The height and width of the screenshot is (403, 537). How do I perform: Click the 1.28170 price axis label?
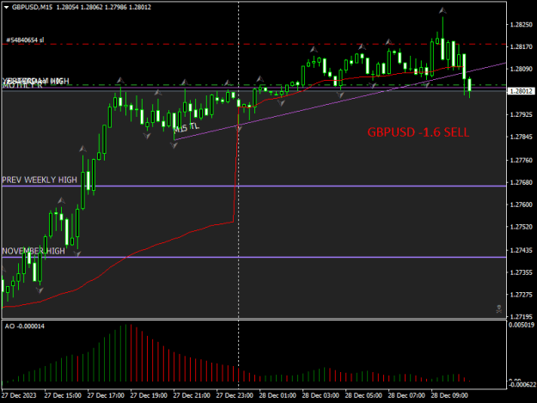[x=522, y=47]
